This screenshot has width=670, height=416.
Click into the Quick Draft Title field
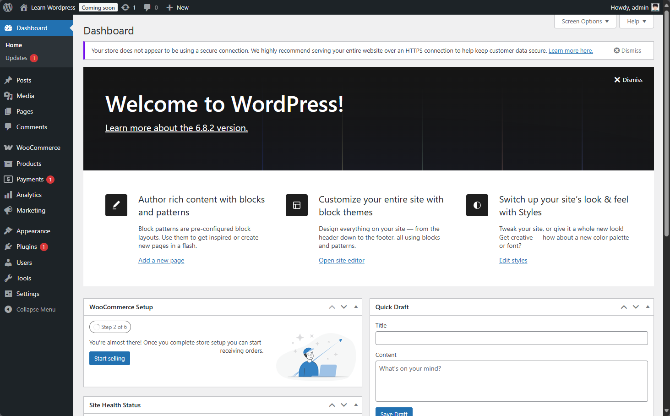tap(512, 338)
